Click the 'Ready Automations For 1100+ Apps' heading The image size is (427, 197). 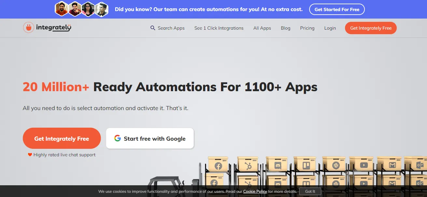click(205, 87)
